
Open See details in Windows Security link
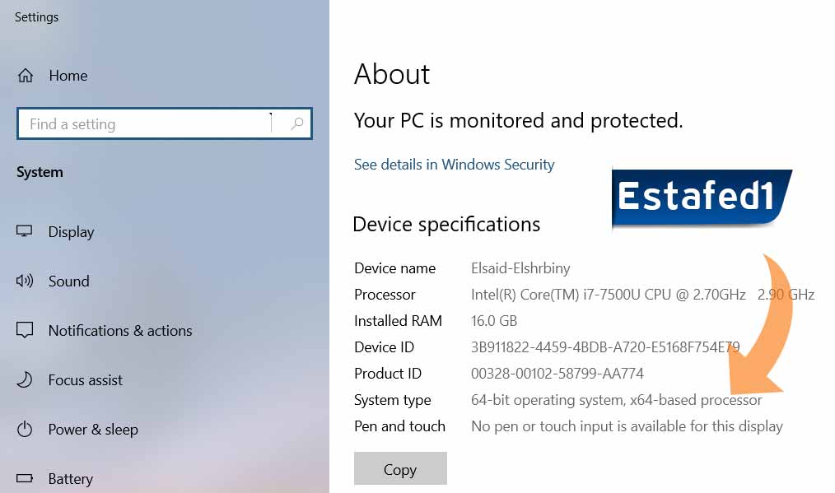(x=454, y=165)
